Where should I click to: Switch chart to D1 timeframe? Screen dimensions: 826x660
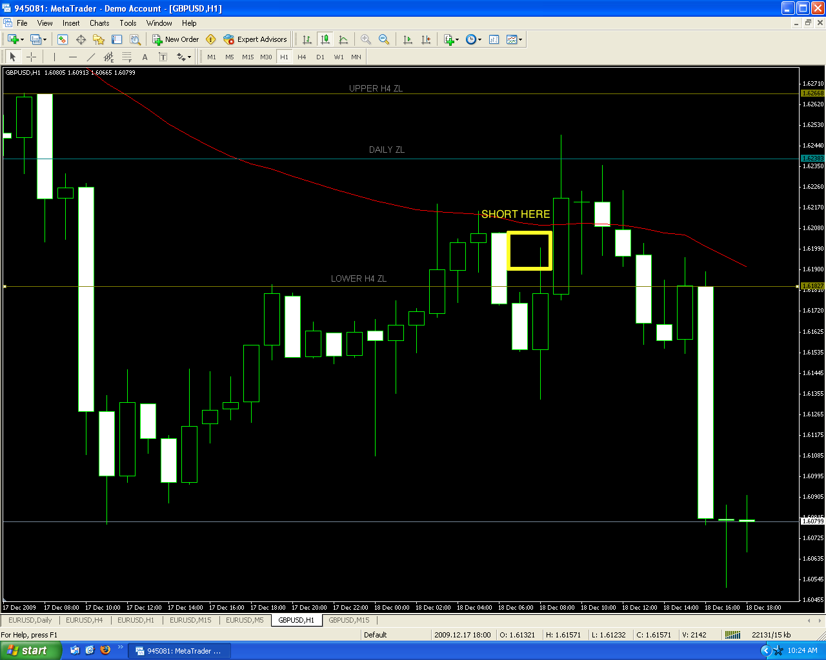click(320, 57)
